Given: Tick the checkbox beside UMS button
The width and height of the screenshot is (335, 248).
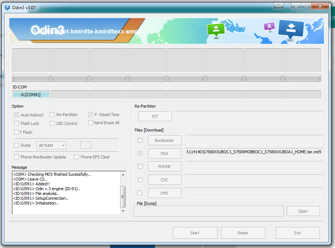Looking at the screenshot, I should [140, 193].
